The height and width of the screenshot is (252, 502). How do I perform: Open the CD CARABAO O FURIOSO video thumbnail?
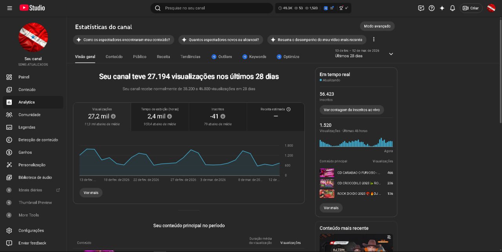pyautogui.click(x=327, y=173)
